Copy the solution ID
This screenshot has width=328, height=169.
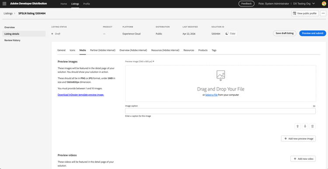click(231, 34)
